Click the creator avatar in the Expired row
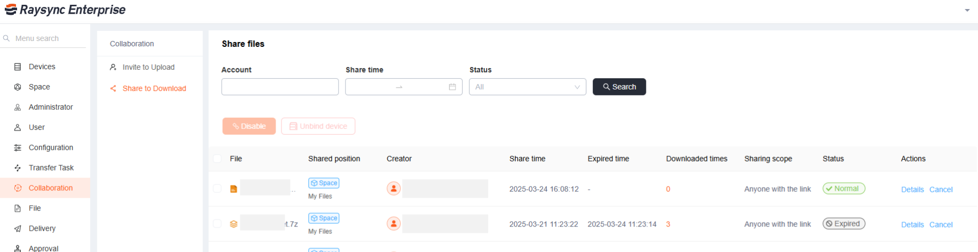The image size is (978, 252). pyautogui.click(x=394, y=224)
